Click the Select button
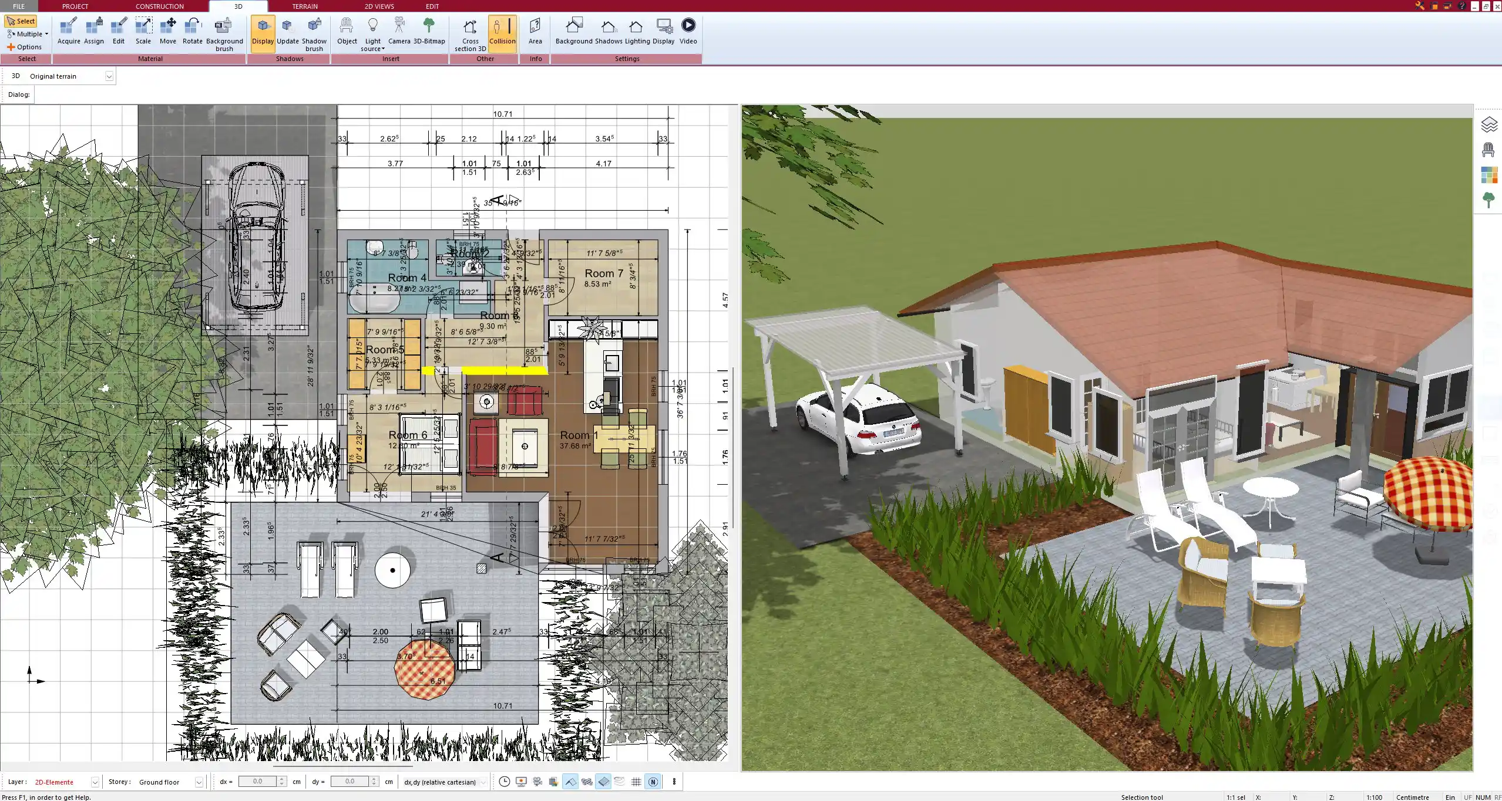The width and height of the screenshot is (1502, 801). click(21, 21)
